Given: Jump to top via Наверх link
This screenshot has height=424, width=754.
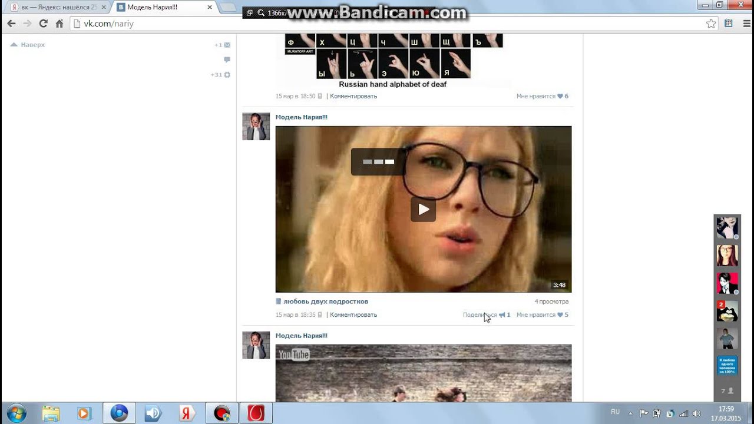Looking at the screenshot, I should [28, 45].
